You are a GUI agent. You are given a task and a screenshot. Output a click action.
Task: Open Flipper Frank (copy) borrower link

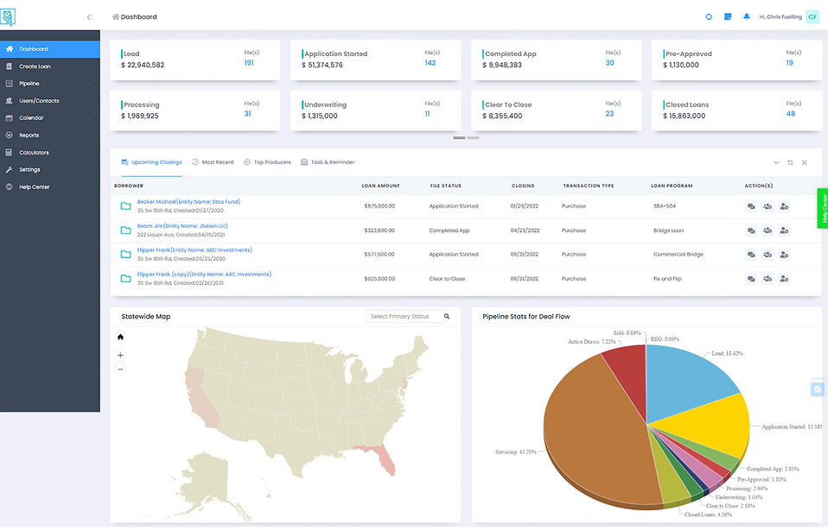pos(204,274)
